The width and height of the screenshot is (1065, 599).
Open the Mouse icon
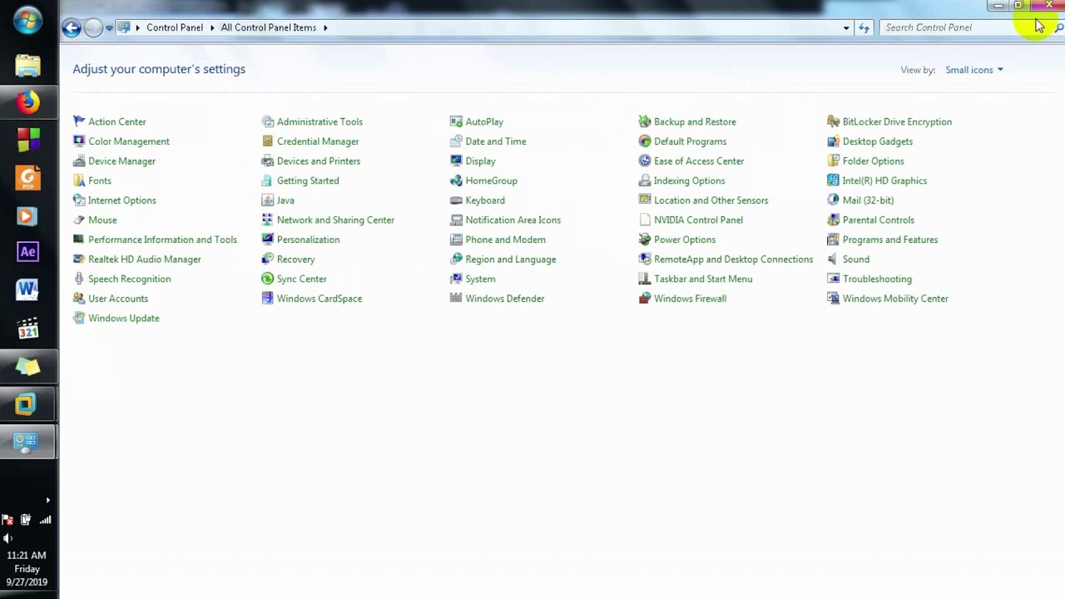(79, 220)
